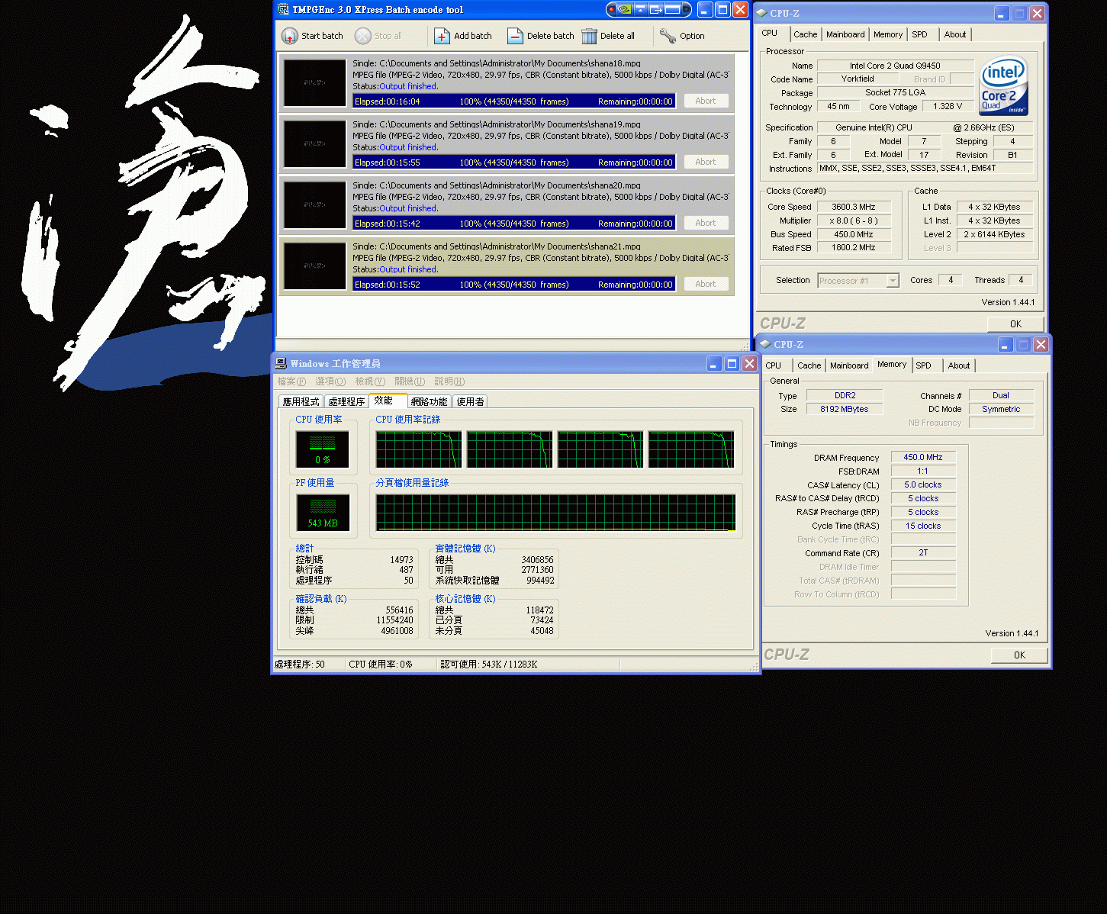This screenshot has height=914, width=1107.
Task: Click the Add batch page icon
Action: 442,36
